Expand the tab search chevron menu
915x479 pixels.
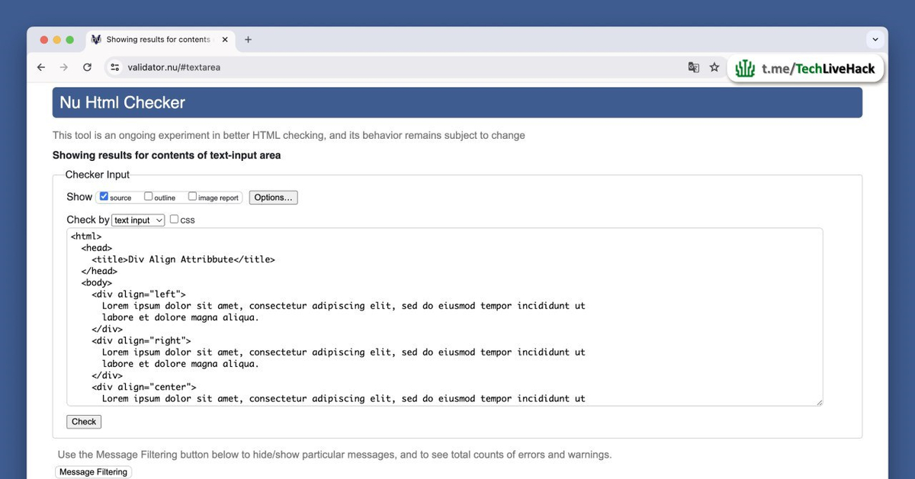pyautogui.click(x=874, y=40)
